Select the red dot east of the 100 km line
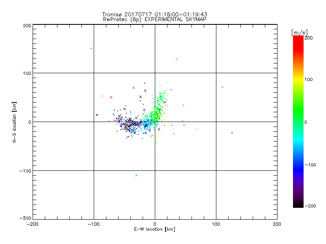Viewport: 326px width, 244px height. tap(222, 87)
